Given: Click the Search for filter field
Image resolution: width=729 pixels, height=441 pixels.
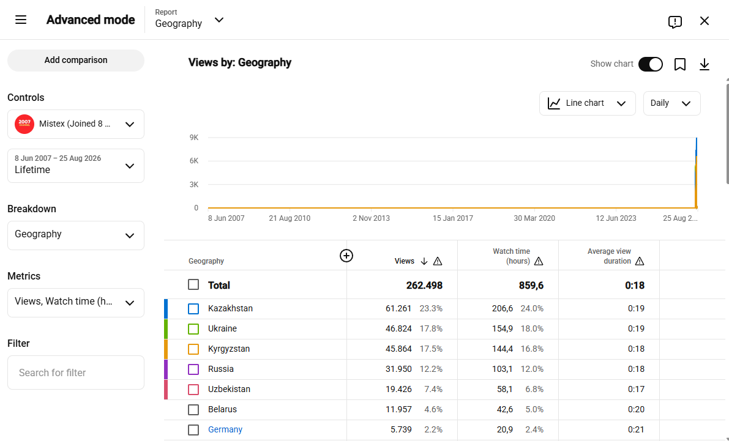Looking at the screenshot, I should [76, 372].
